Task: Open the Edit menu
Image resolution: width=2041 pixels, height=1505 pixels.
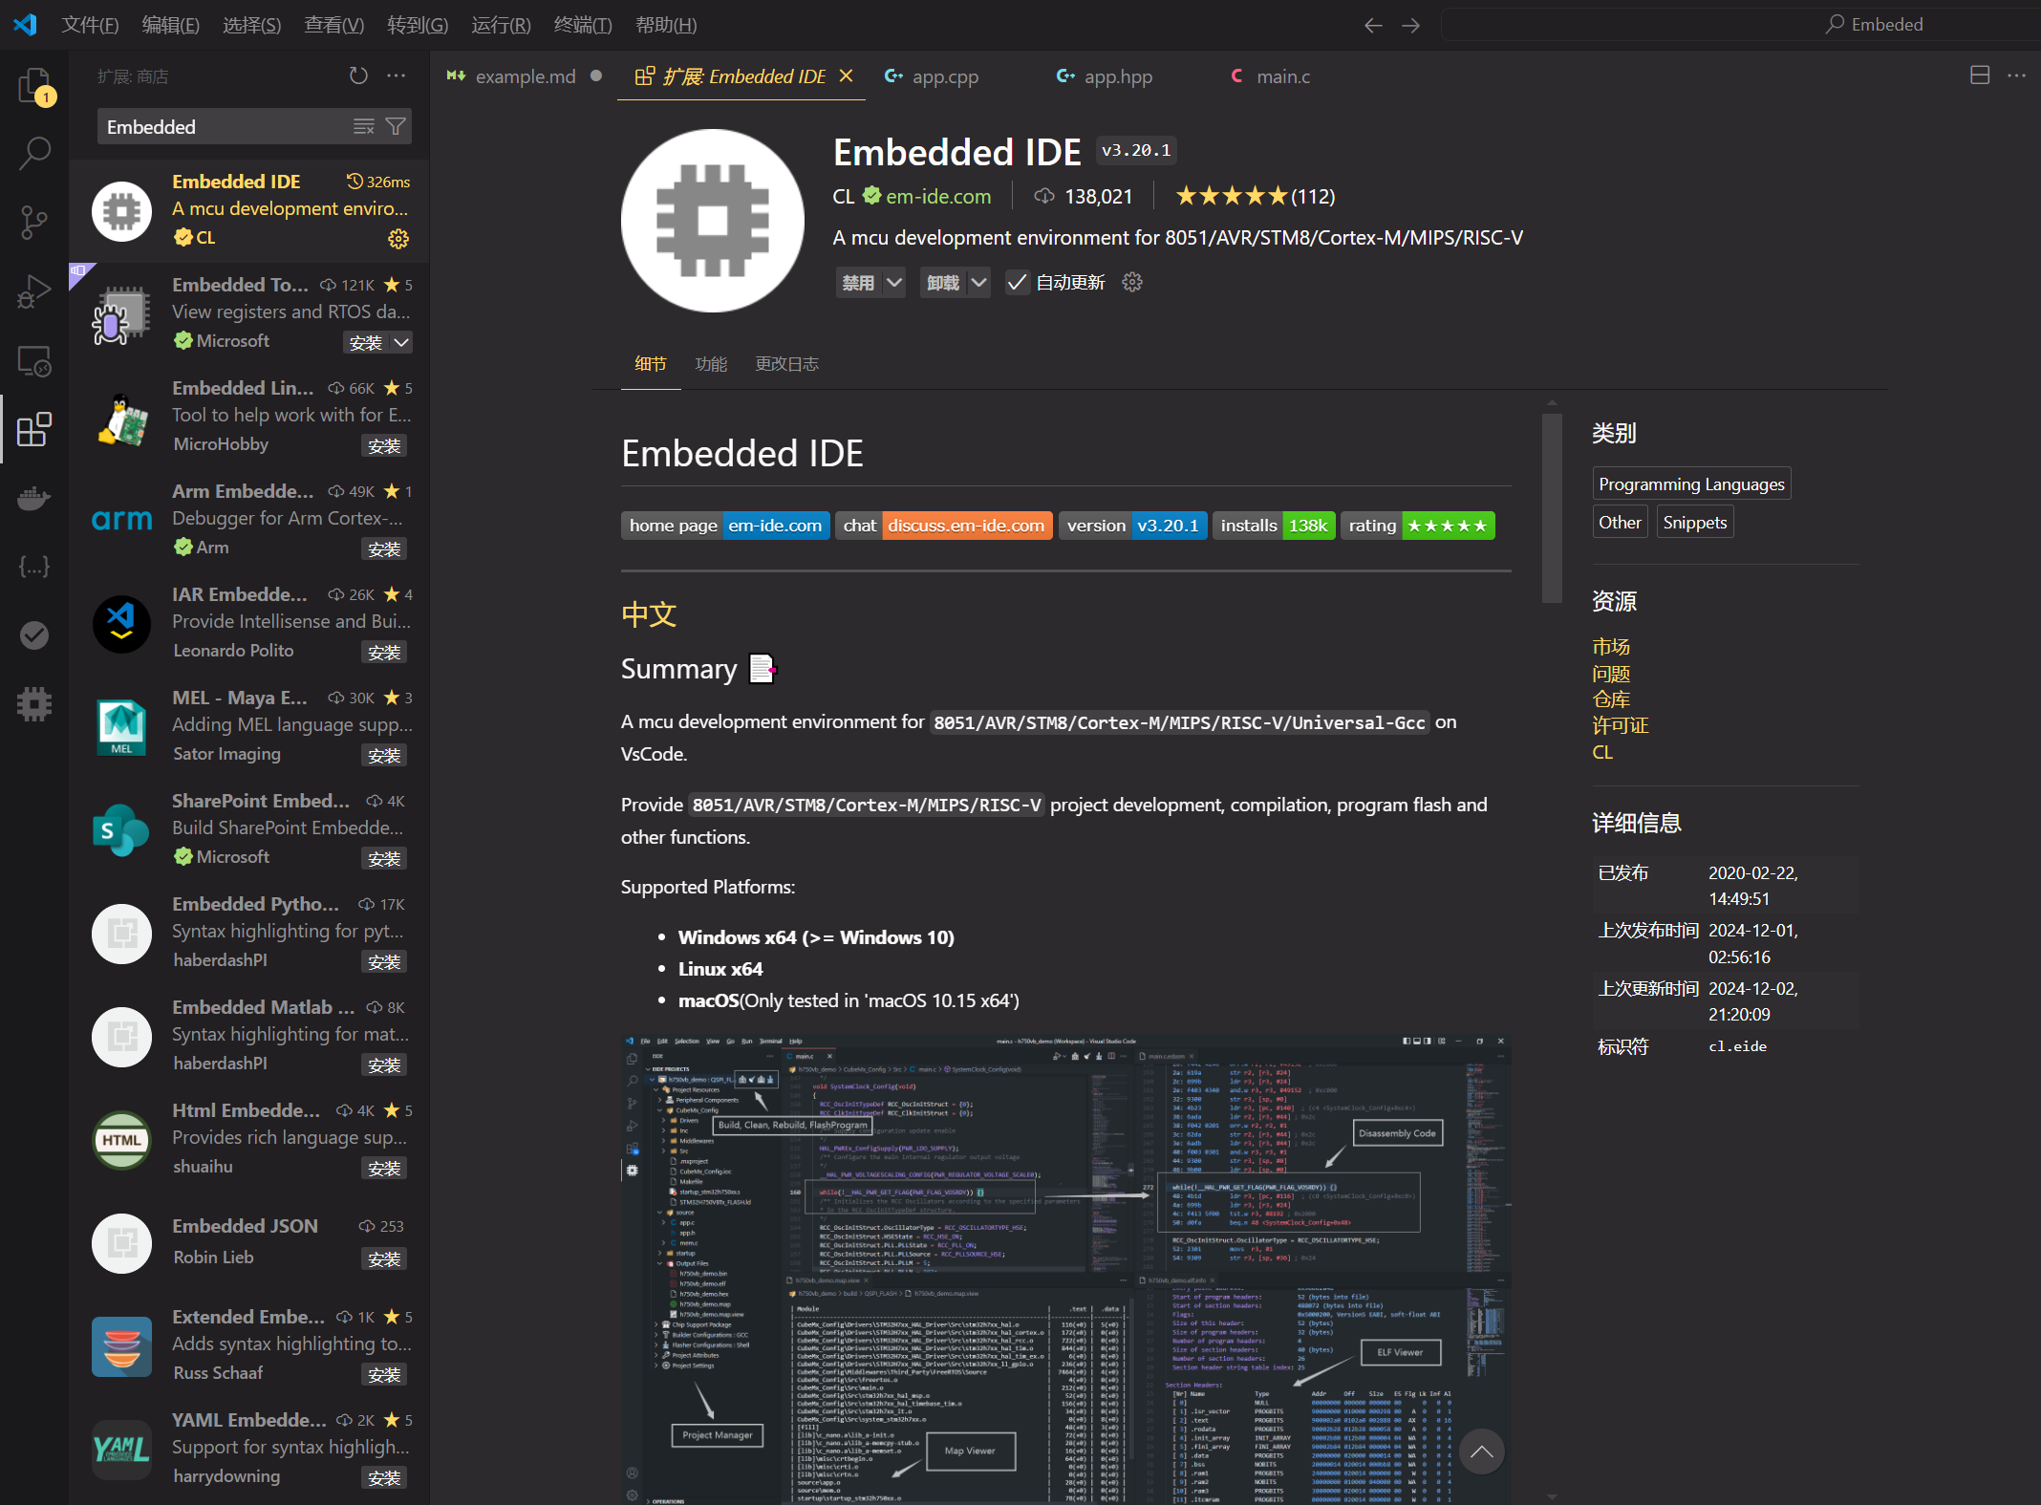Action: (x=170, y=25)
